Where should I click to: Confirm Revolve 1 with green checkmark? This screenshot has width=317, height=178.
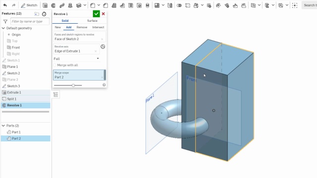click(x=96, y=14)
